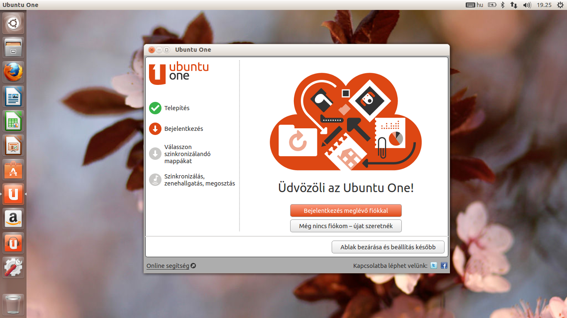Click the orange Bejelentkezés step icon

pyautogui.click(x=155, y=129)
